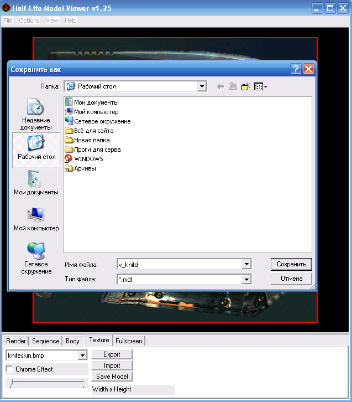
Task: Select the Проги для серва folder
Action: (97, 150)
